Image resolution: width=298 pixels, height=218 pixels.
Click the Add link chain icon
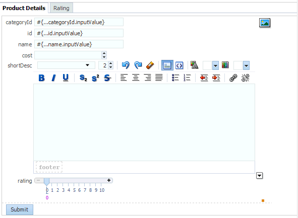click(233, 78)
